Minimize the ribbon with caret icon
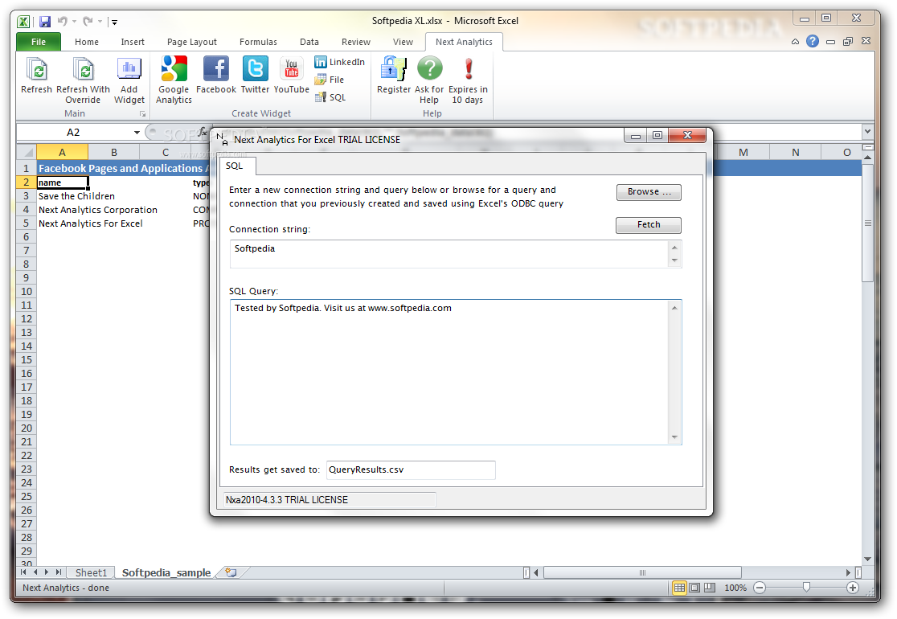Screen dimensions: 897x619 (795, 42)
